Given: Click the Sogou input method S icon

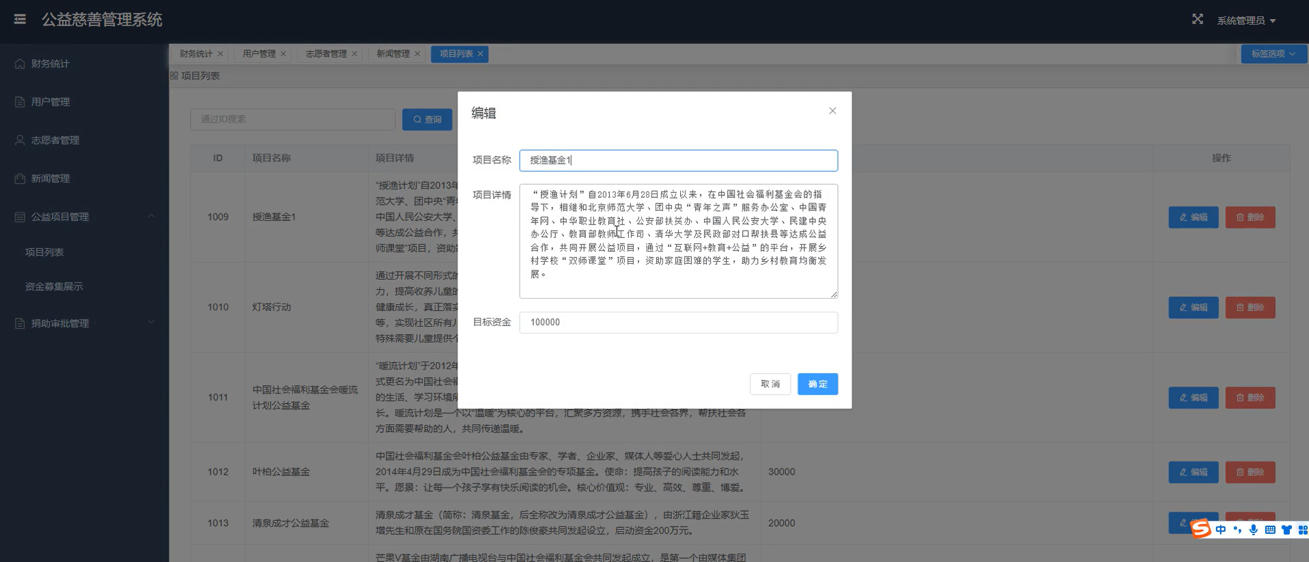Looking at the screenshot, I should point(1201,529).
